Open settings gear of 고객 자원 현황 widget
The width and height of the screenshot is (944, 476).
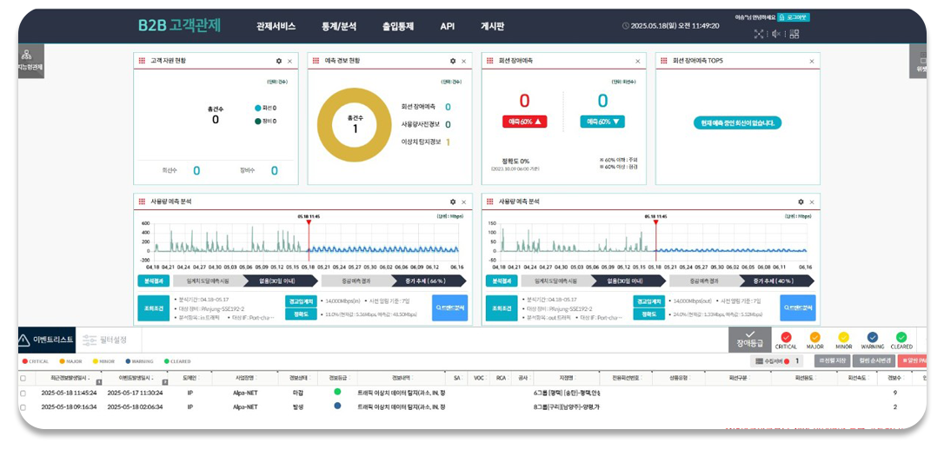[x=279, y=62]
